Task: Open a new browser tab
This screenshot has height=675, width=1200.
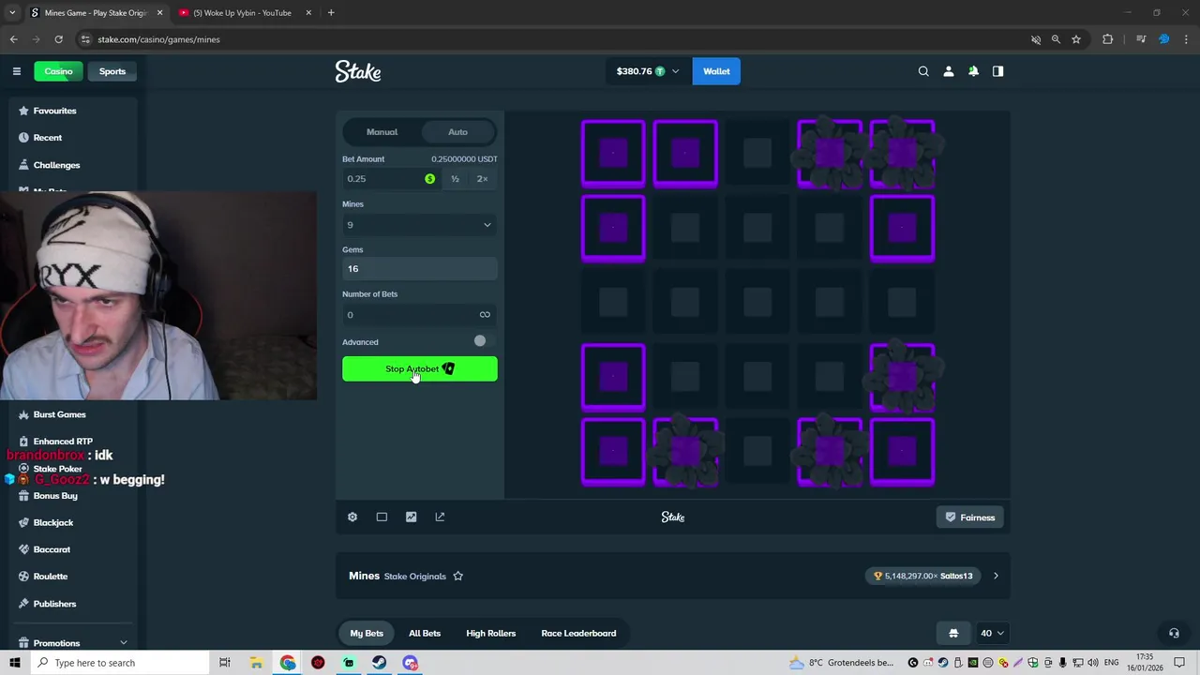Action: click(x=331, y=12)
